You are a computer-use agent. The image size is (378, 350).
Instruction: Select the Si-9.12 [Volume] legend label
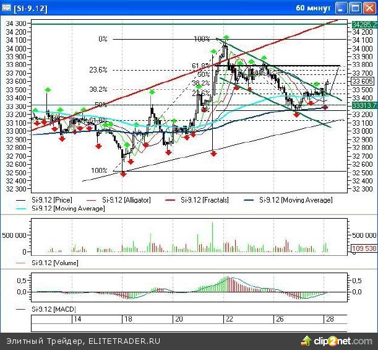54,263
